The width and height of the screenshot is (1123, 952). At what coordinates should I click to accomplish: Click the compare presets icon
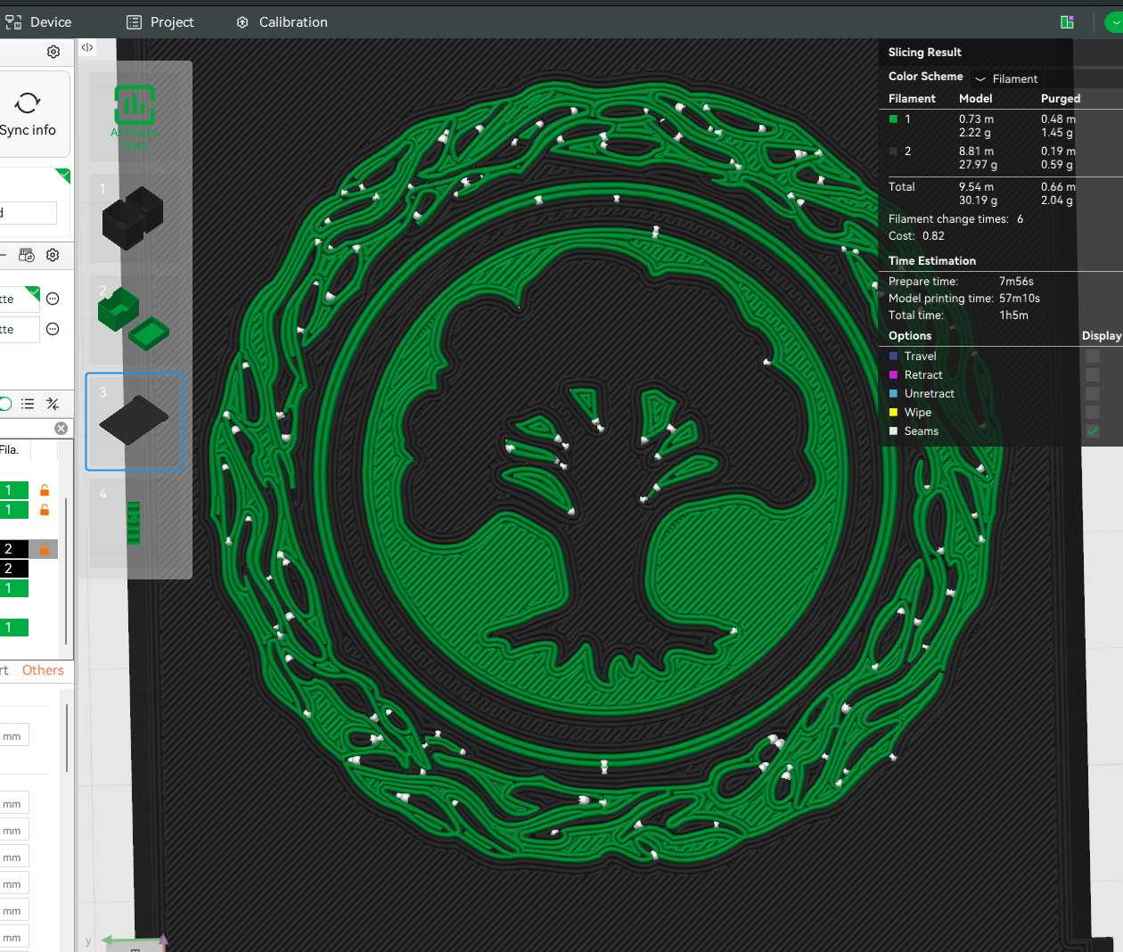53,404
